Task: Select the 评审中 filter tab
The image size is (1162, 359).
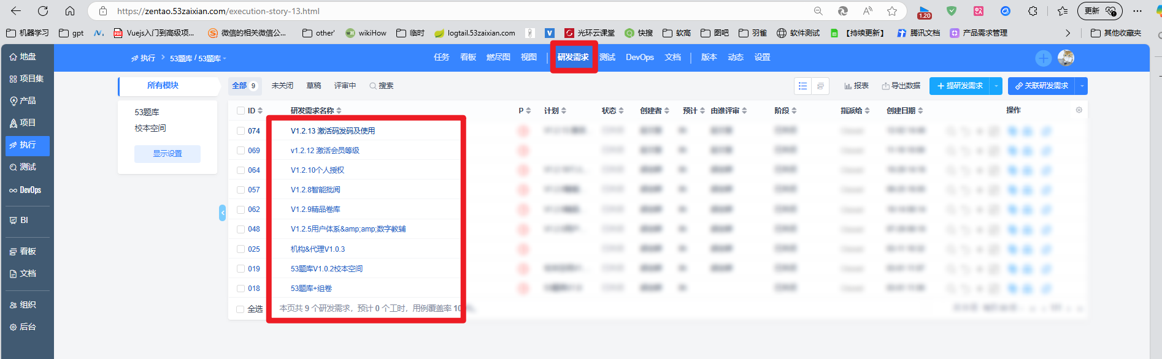Action: (345, 86)
